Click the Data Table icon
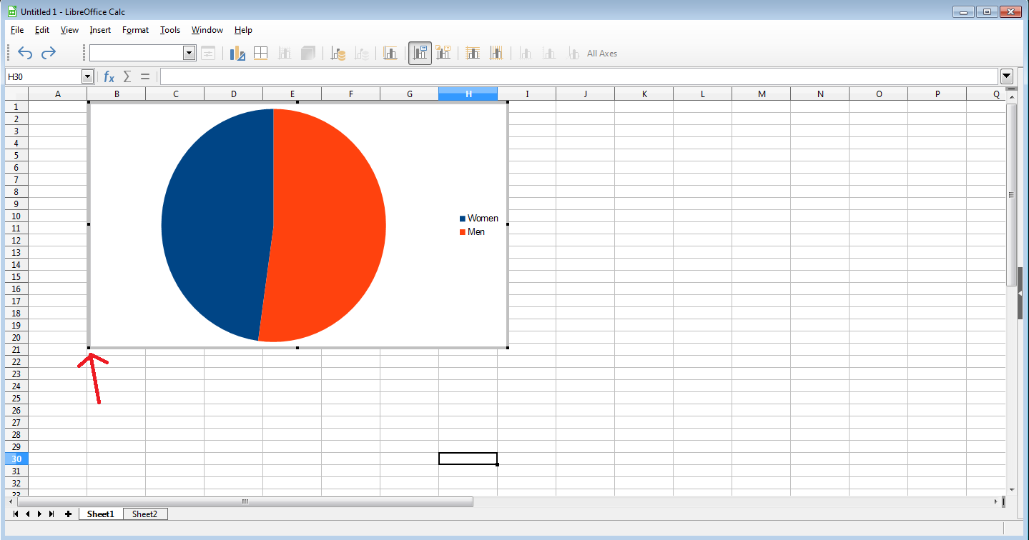1029x540 pixels. [260, 54]
